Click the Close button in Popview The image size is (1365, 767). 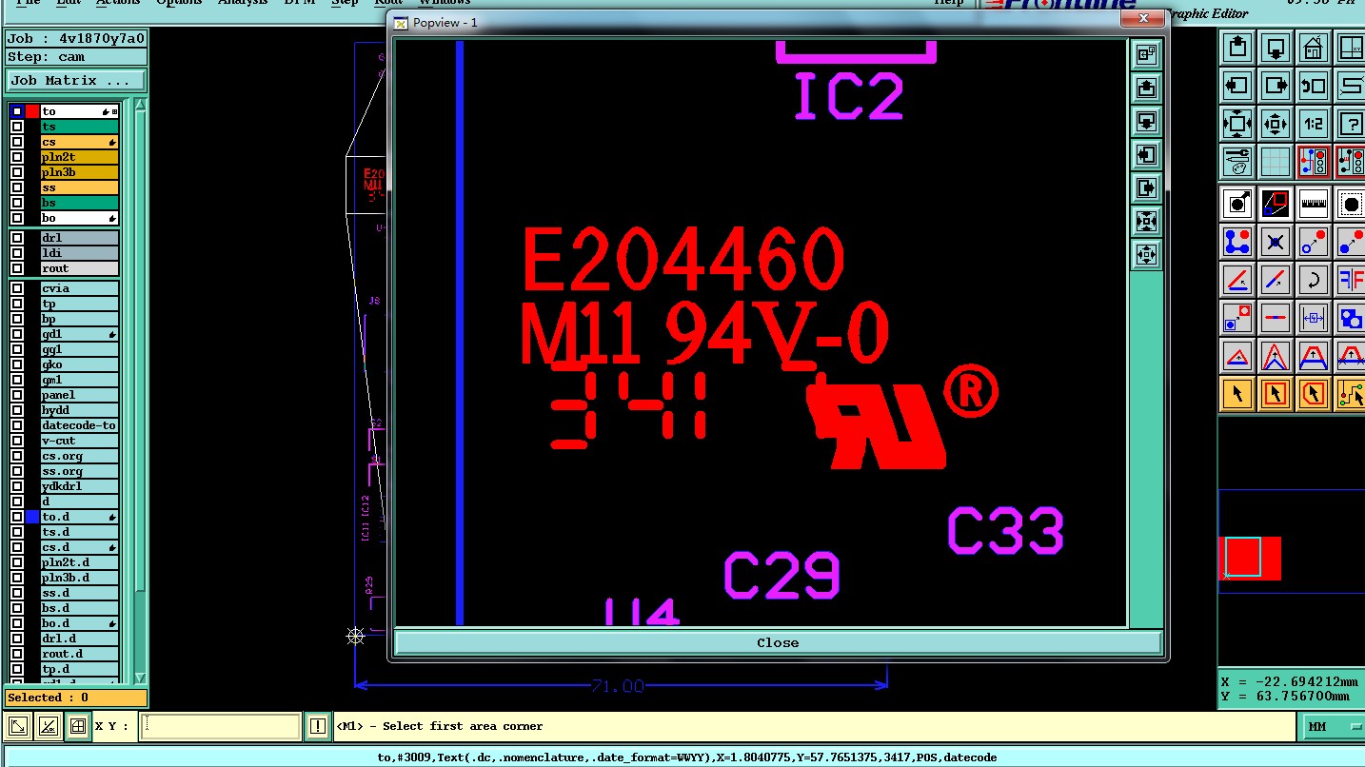coord(778,642)
